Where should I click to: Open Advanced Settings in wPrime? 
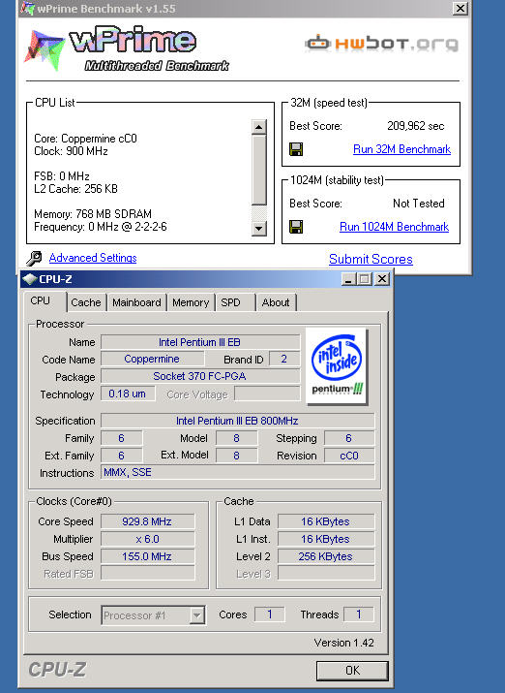93,258
